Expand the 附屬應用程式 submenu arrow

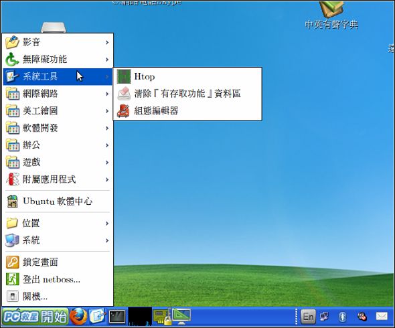coord(107,179)
